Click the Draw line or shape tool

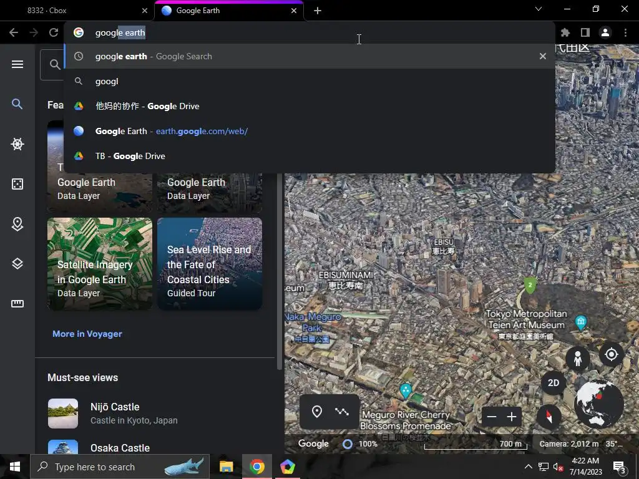tap(341, 412)
